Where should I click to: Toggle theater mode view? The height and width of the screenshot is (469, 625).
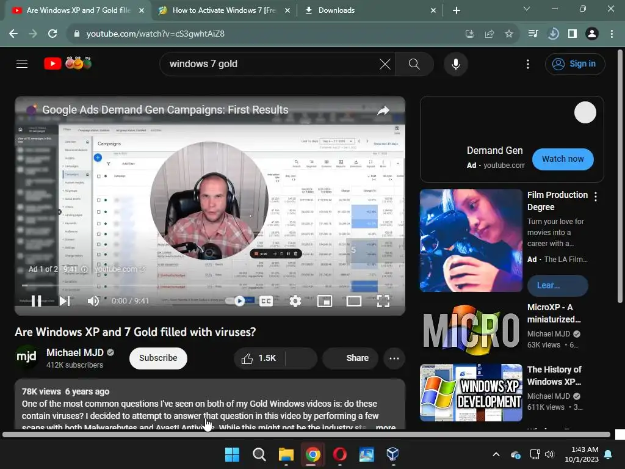point(353,300)
